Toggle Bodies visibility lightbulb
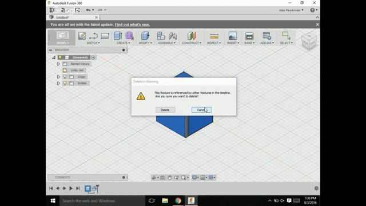Screen dimensions: 366x206 click(x=65, y=83)
